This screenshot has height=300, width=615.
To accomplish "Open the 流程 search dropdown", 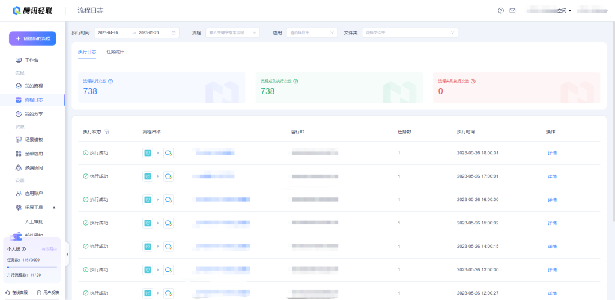I will [232, 32].
